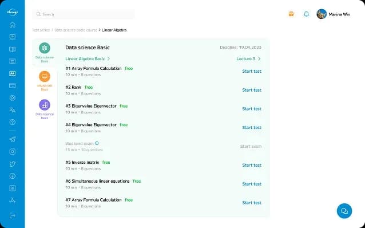Click the #7 Array Formula Calculation title

(x=93, y=200)
